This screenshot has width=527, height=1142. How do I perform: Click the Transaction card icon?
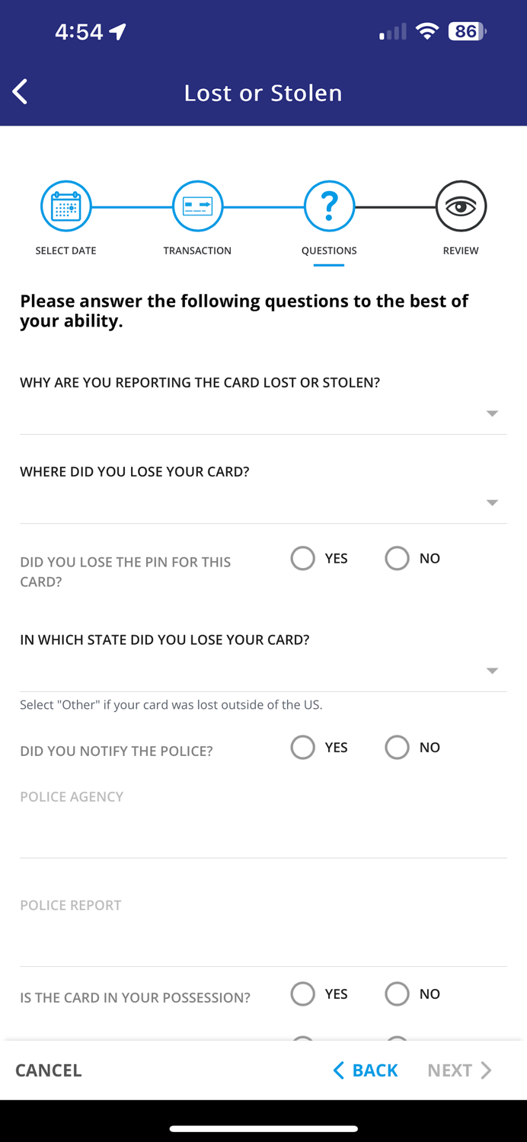coord(197,206)
